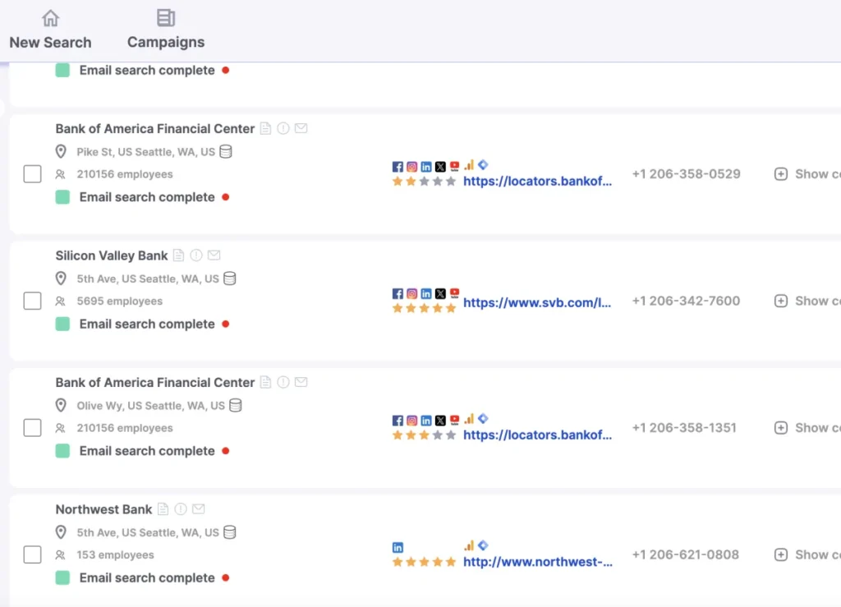
Task: Open LinkedIn icon for Northwest Bank
Action: [x=398, y=548]
